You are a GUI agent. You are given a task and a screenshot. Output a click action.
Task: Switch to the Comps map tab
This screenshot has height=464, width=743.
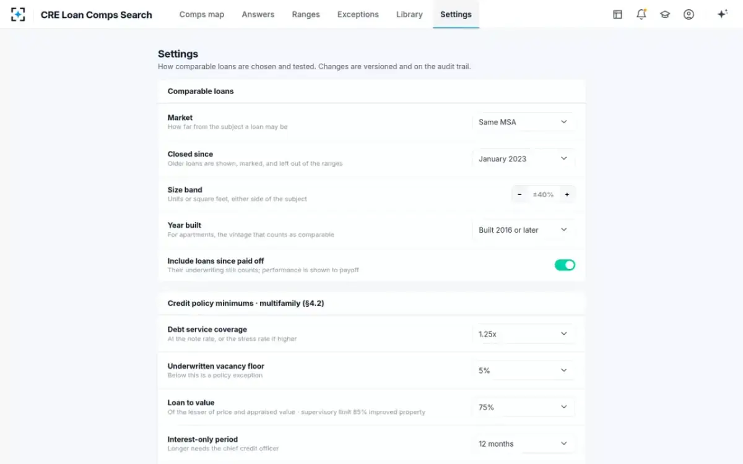[x=202, y=14]
